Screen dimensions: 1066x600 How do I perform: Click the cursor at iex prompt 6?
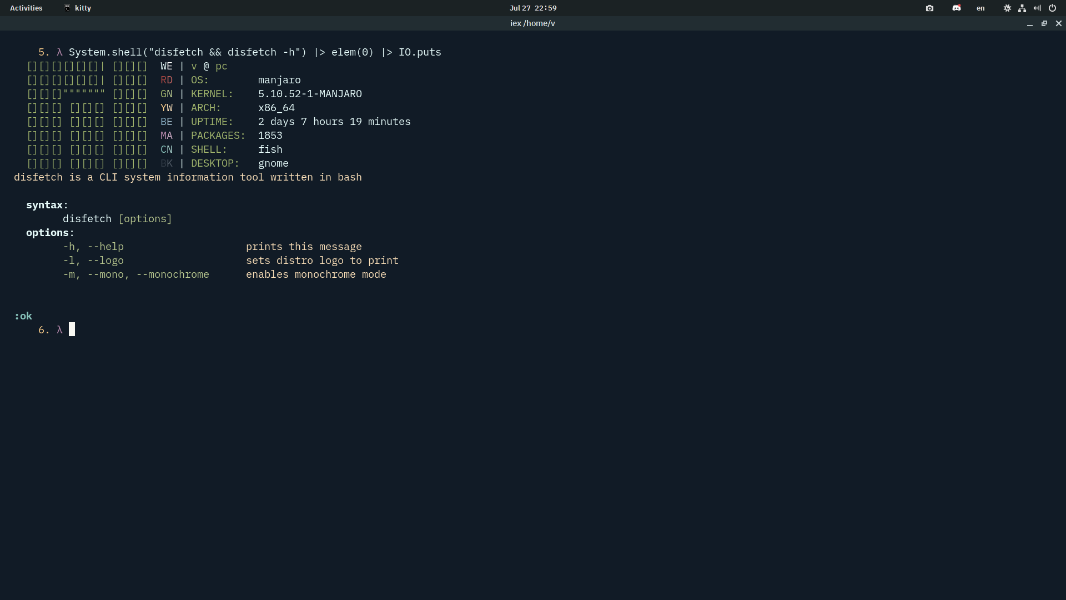(72, 330)
